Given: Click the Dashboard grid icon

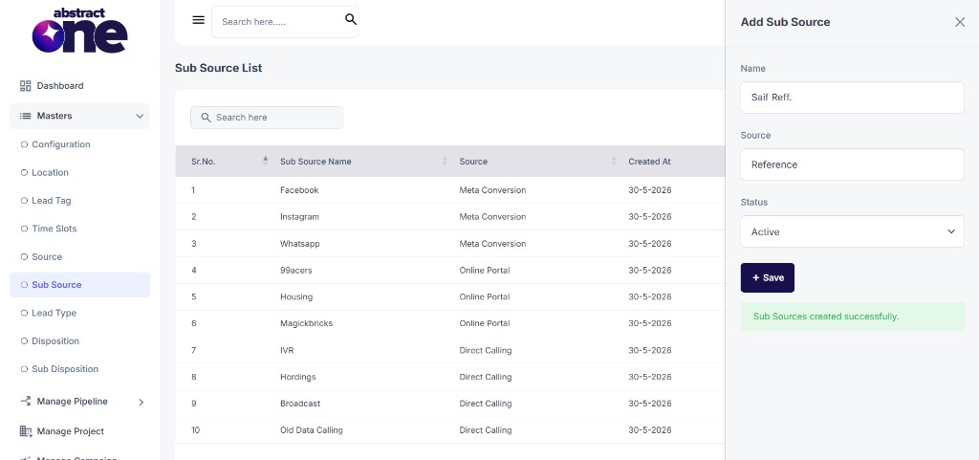Looking at the screenshot, I should [26, 85].
